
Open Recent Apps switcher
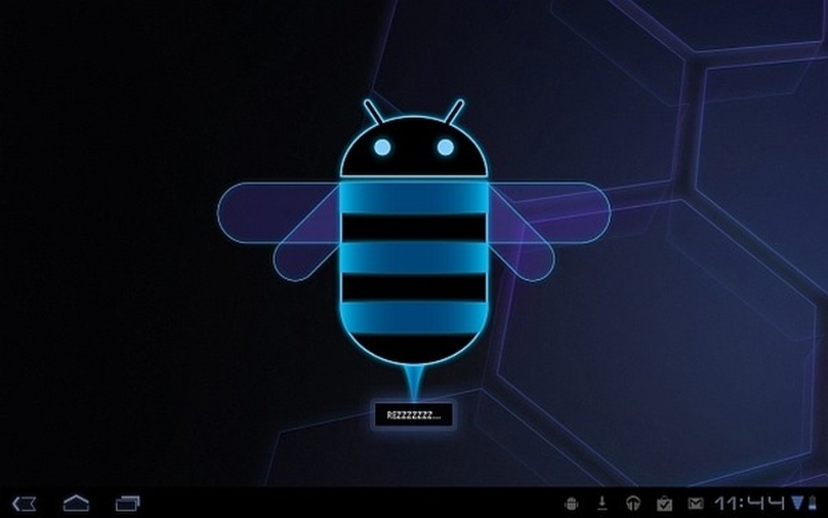point(127,503)
